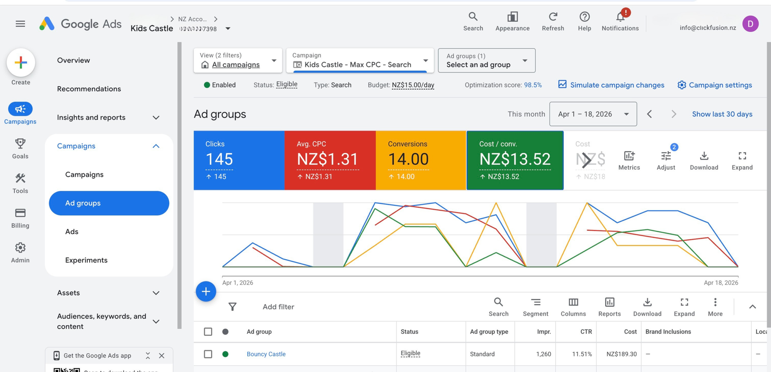The width and height of the screenshot is (771, 372).
Task: Open the View All campaigns dropdown
Action: (x=238, y=60)
